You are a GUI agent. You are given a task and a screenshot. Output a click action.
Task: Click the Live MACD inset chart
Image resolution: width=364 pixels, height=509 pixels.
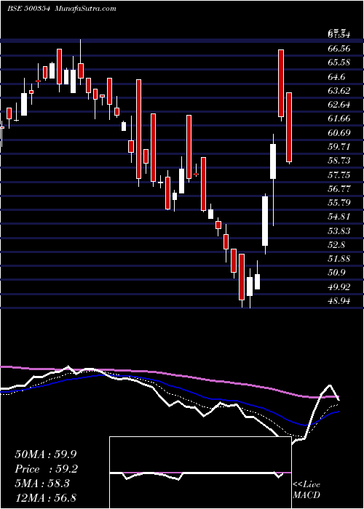(x=200, y=473)
